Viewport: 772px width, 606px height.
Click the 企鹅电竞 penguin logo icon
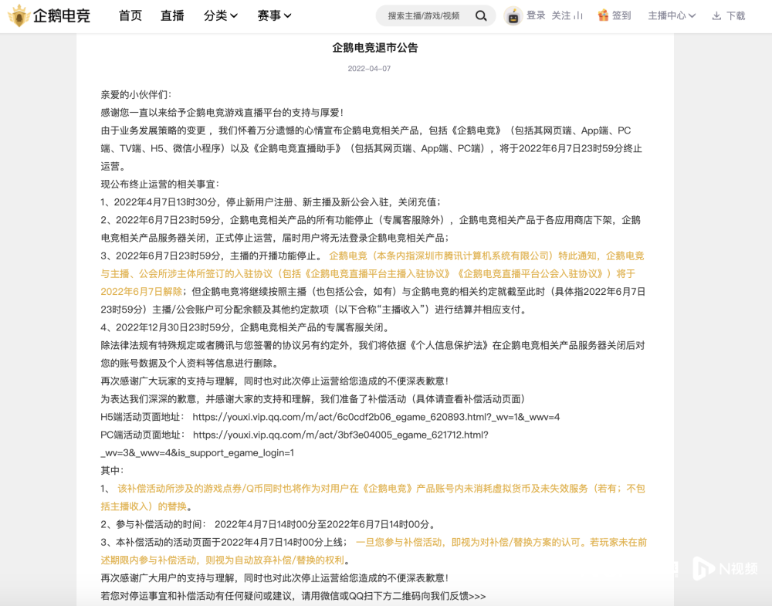pos(19,15)
